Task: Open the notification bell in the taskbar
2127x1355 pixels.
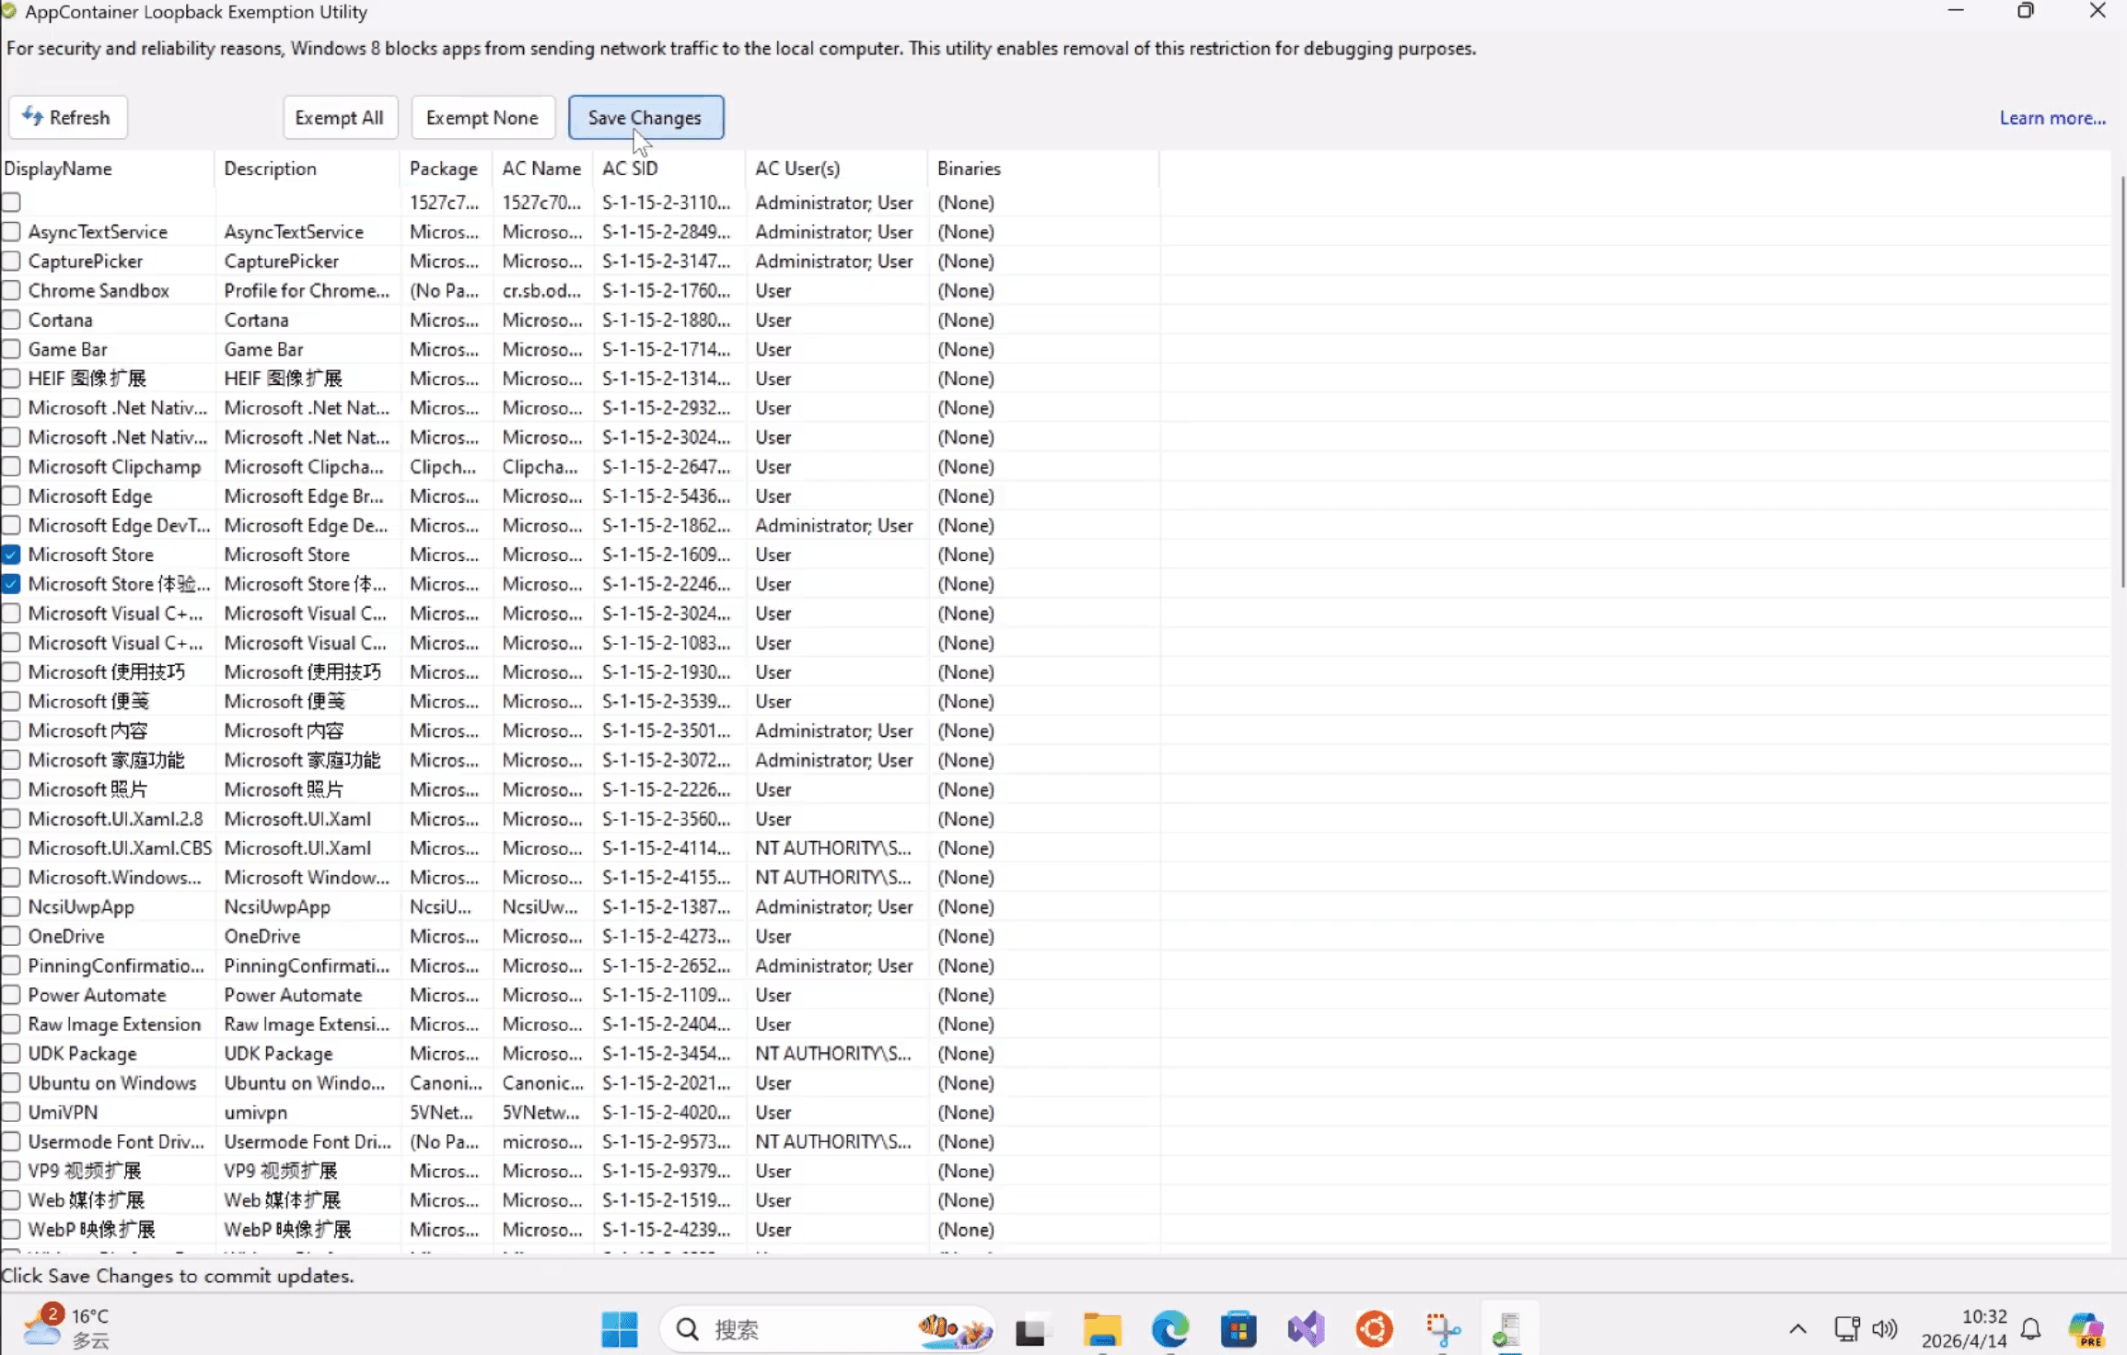Action: (2030, 1329)
